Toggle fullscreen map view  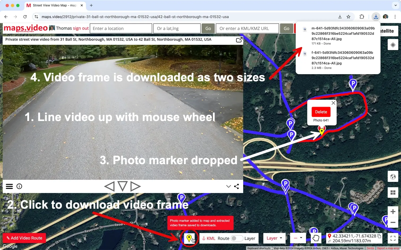click(x=393, y=238)
